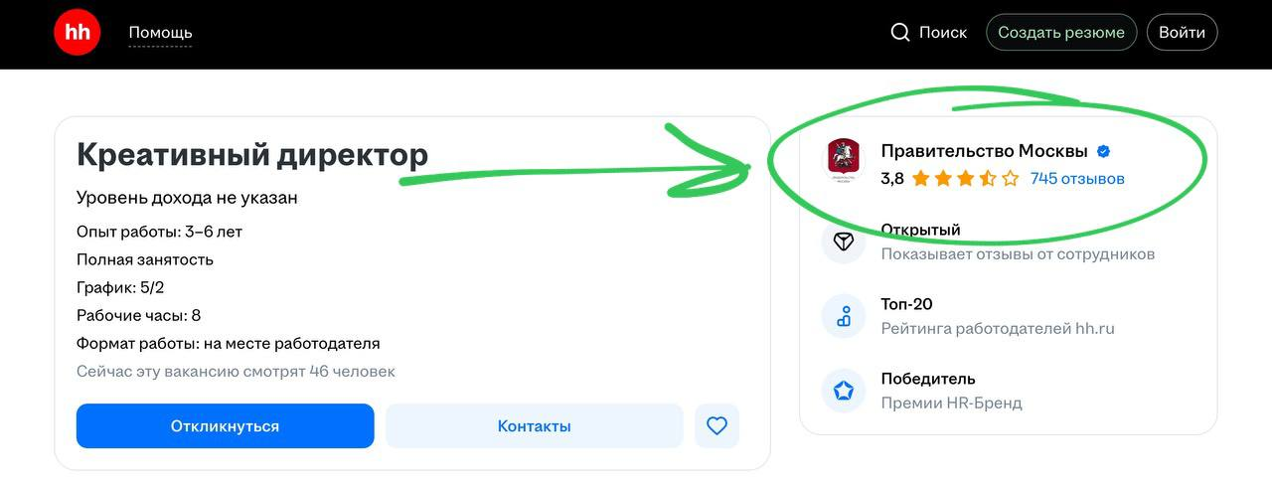Click the star rating row
Viewport: 1272px width, 486px height.
(x=965, y=179)
